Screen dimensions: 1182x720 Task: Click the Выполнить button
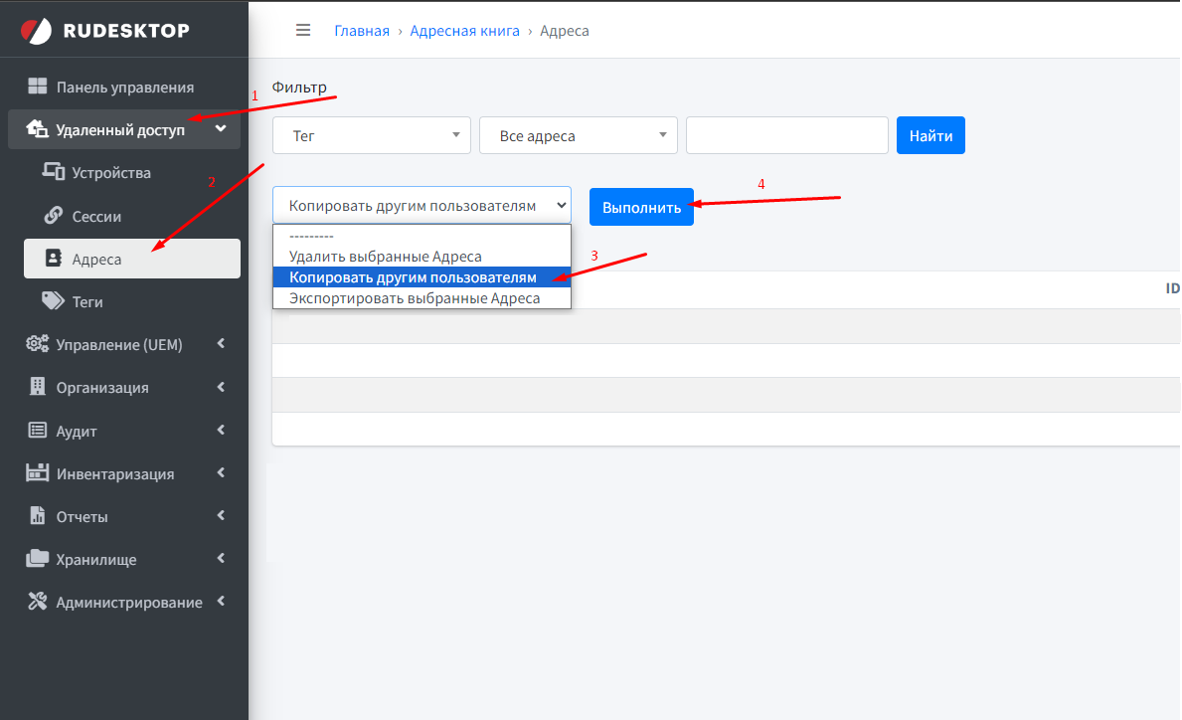point(641,208)
